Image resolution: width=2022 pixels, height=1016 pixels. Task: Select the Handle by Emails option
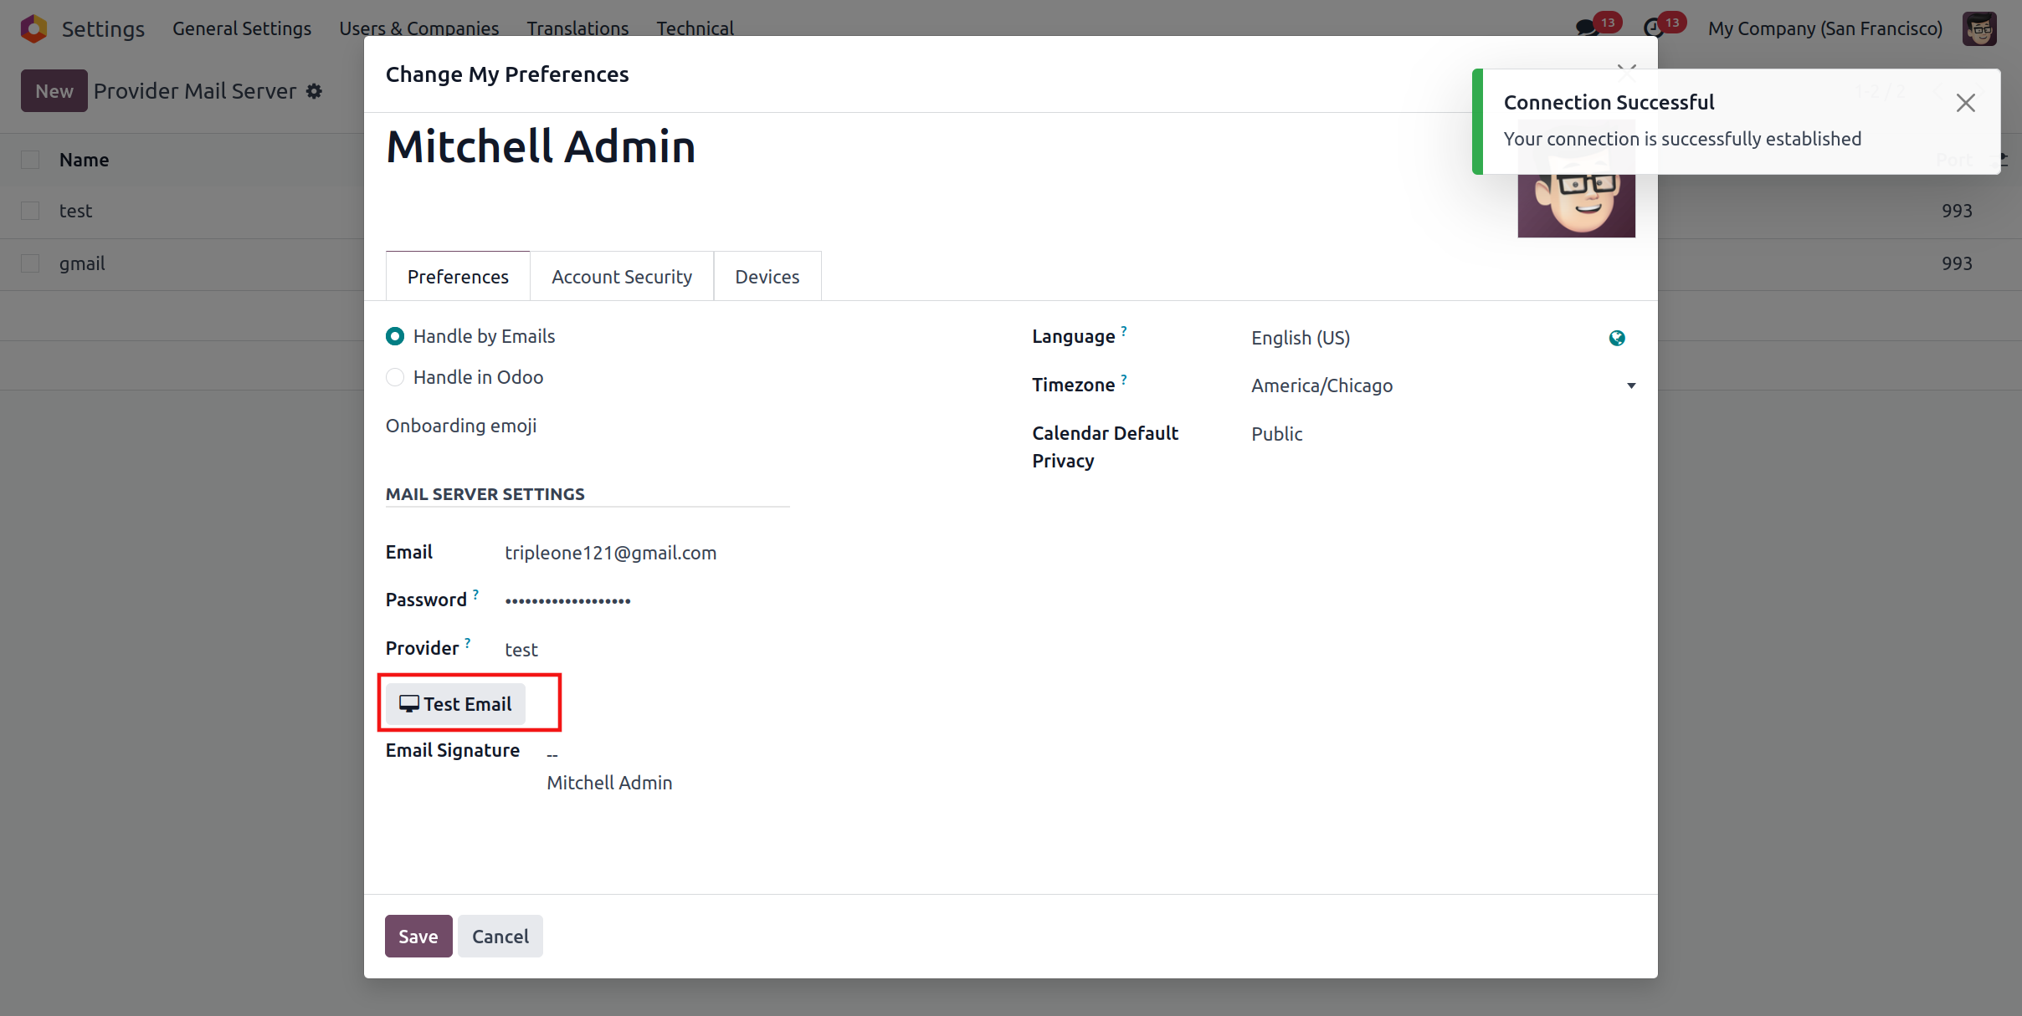[x=395, y=336]
